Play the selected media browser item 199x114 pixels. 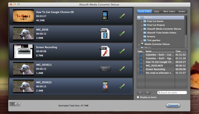[x=148, y=93]
